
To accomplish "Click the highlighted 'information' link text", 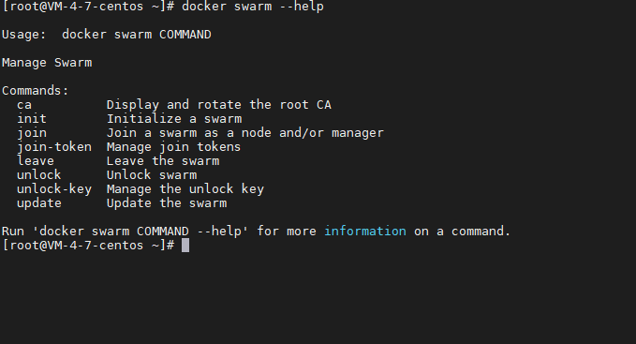I will click(x=365, y=232).
